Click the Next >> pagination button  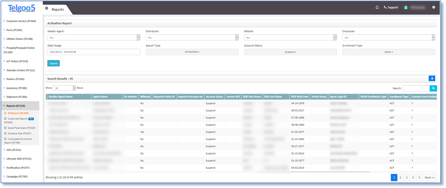pyautogui.click(x=430, y=178)
